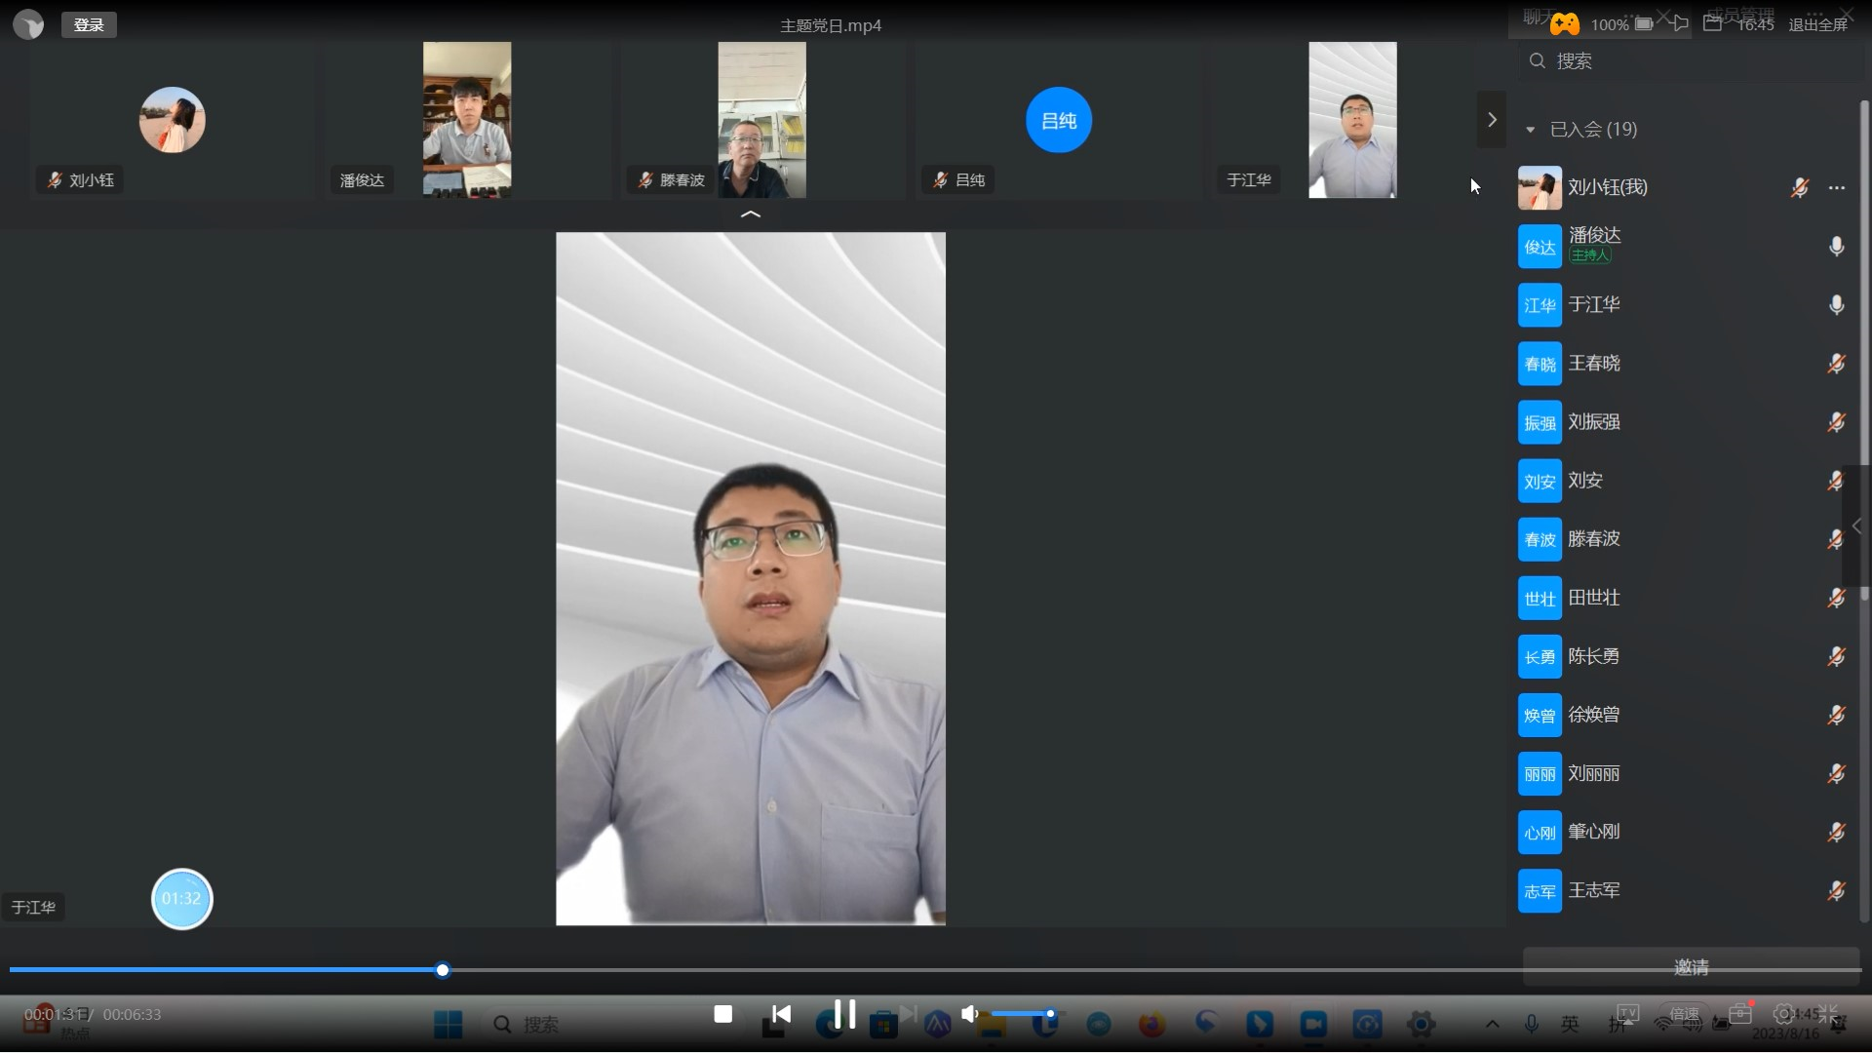Screen dimensions: 1872x1053
Task: Pause the video playback
Action: click(x=845, y=1014)
